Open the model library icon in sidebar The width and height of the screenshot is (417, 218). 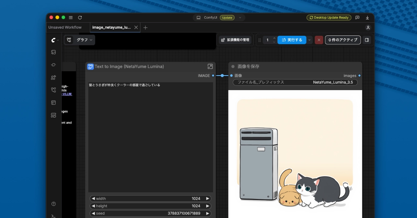(53, 77)
